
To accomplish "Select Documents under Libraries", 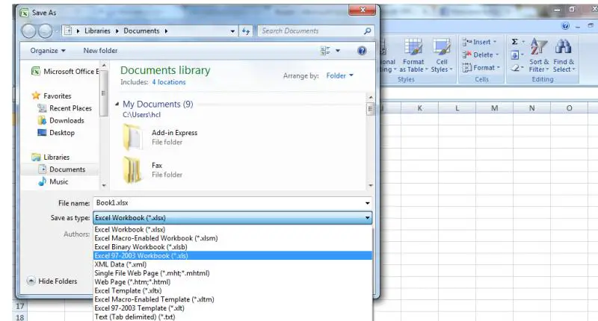I will [x=61, y=169].
